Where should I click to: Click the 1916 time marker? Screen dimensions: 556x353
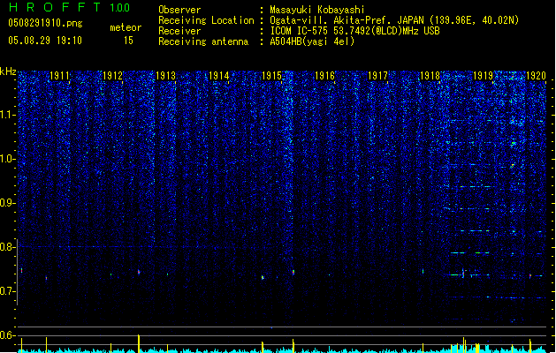click(324, 76)
